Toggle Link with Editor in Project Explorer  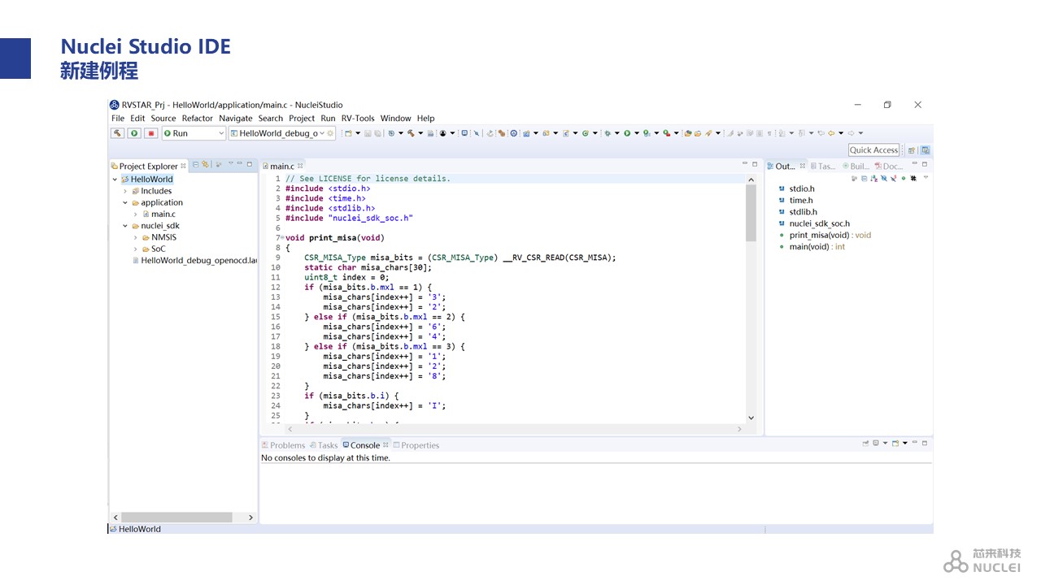coord(206,164)
